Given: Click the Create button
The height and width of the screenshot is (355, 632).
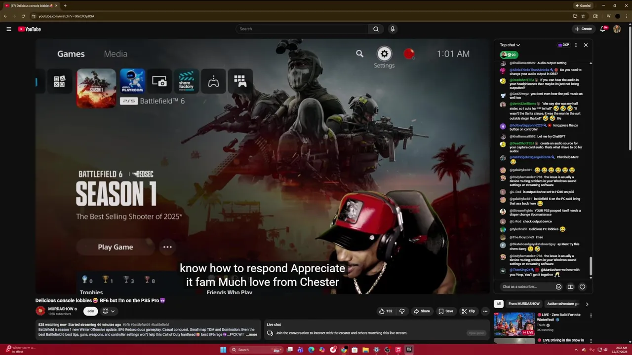Looking at the screenshot, I should pos(584,29).
